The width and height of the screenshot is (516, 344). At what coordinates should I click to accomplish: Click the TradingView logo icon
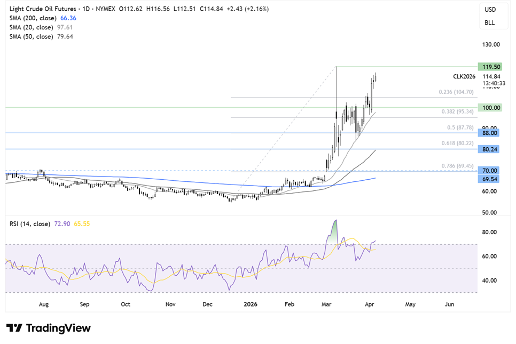(x=14, y=328)
